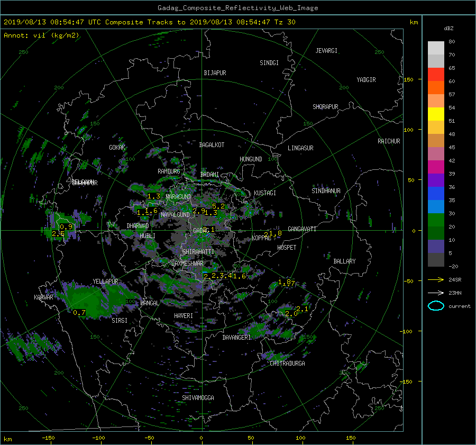Viewport: 476px width, 445px height.
Task: Click the yellow 24SR arrow legend icon
Action: tap(436, 279)
